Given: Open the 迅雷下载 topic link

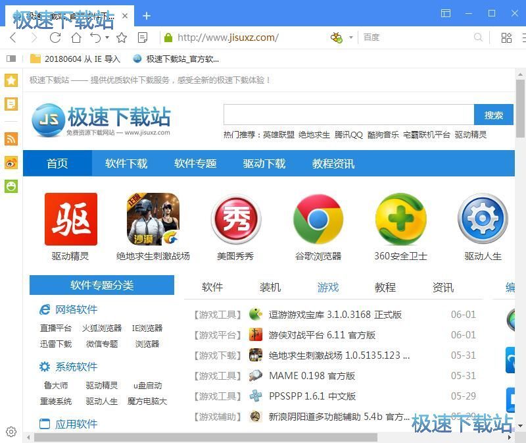Looking at the screenshot, I should click(56, 344).
